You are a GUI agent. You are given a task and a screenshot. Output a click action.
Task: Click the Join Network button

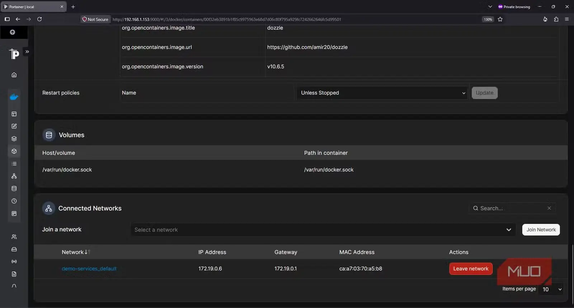click(x=541, y=230)
